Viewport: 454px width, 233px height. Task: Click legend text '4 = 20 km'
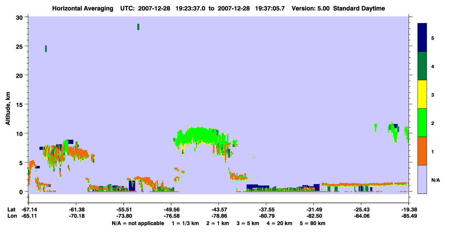[x=279, y=223]
